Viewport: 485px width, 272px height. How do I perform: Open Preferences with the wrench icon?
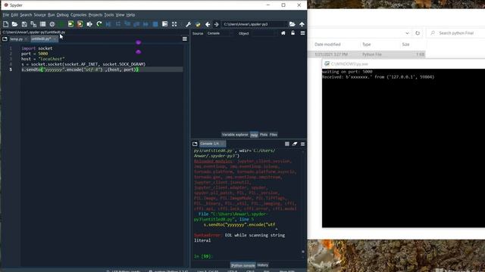click(x=189, y=24)
